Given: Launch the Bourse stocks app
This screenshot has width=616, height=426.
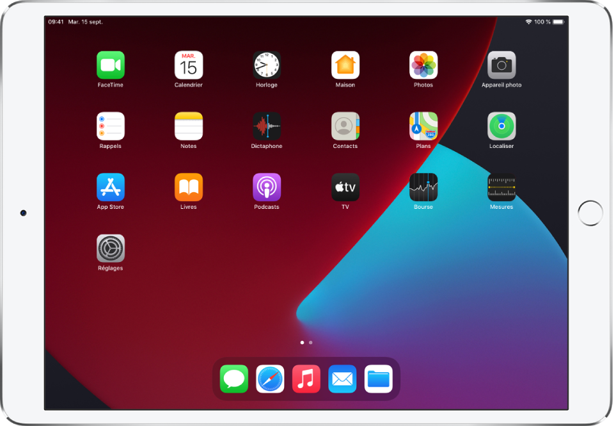Looking at the screenshot, I should tap(423, 187).
